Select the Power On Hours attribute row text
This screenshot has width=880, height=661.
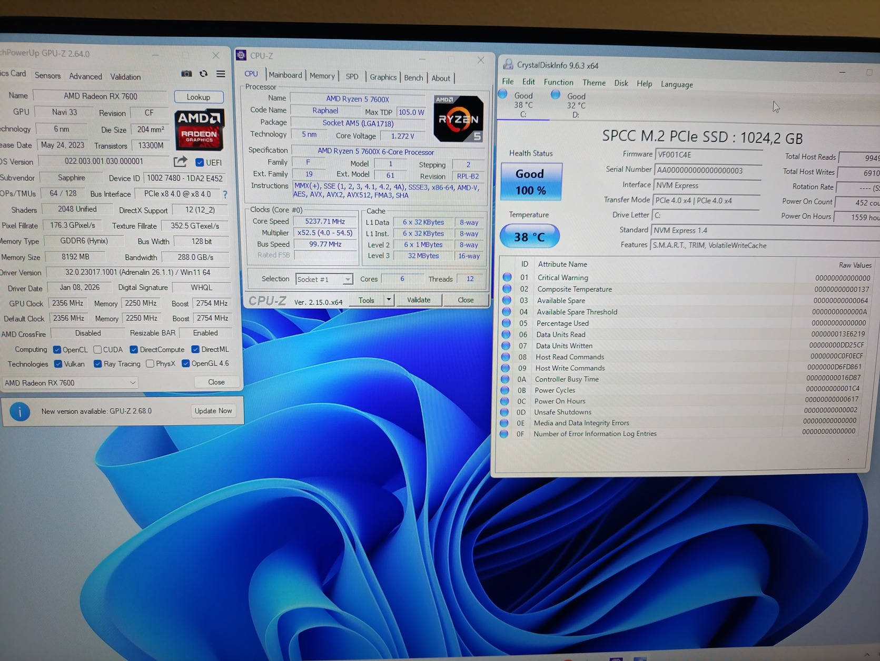click(x=560, y=401)
